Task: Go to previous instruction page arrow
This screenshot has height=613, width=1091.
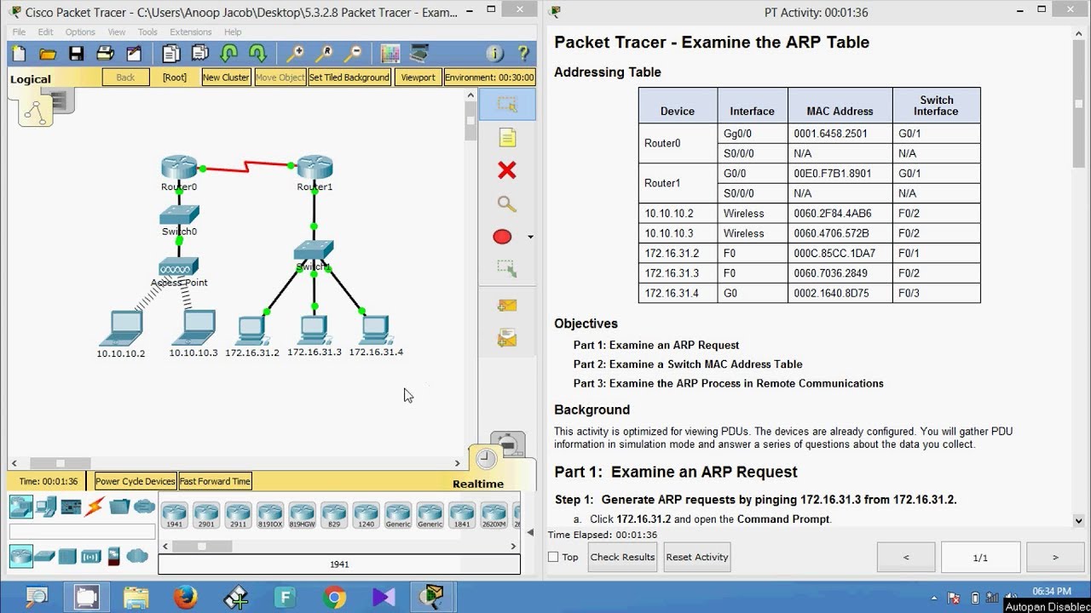Action: [x=906, y=558]
